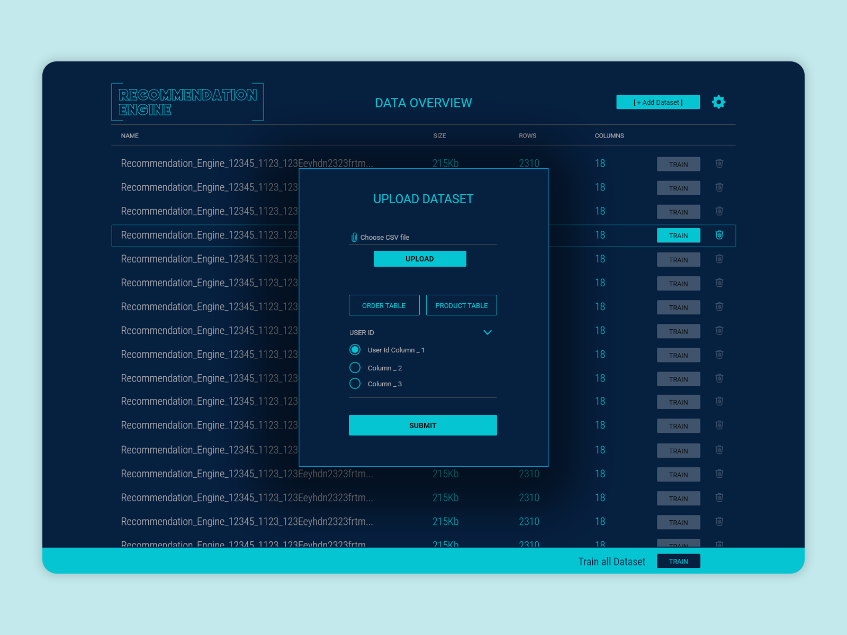Sort by the NAME column header
The image size is (847, 635).
click(130, 136)
